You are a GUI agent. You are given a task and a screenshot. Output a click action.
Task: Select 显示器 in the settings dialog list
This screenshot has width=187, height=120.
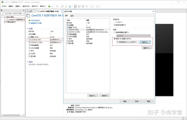click(88, 43)
